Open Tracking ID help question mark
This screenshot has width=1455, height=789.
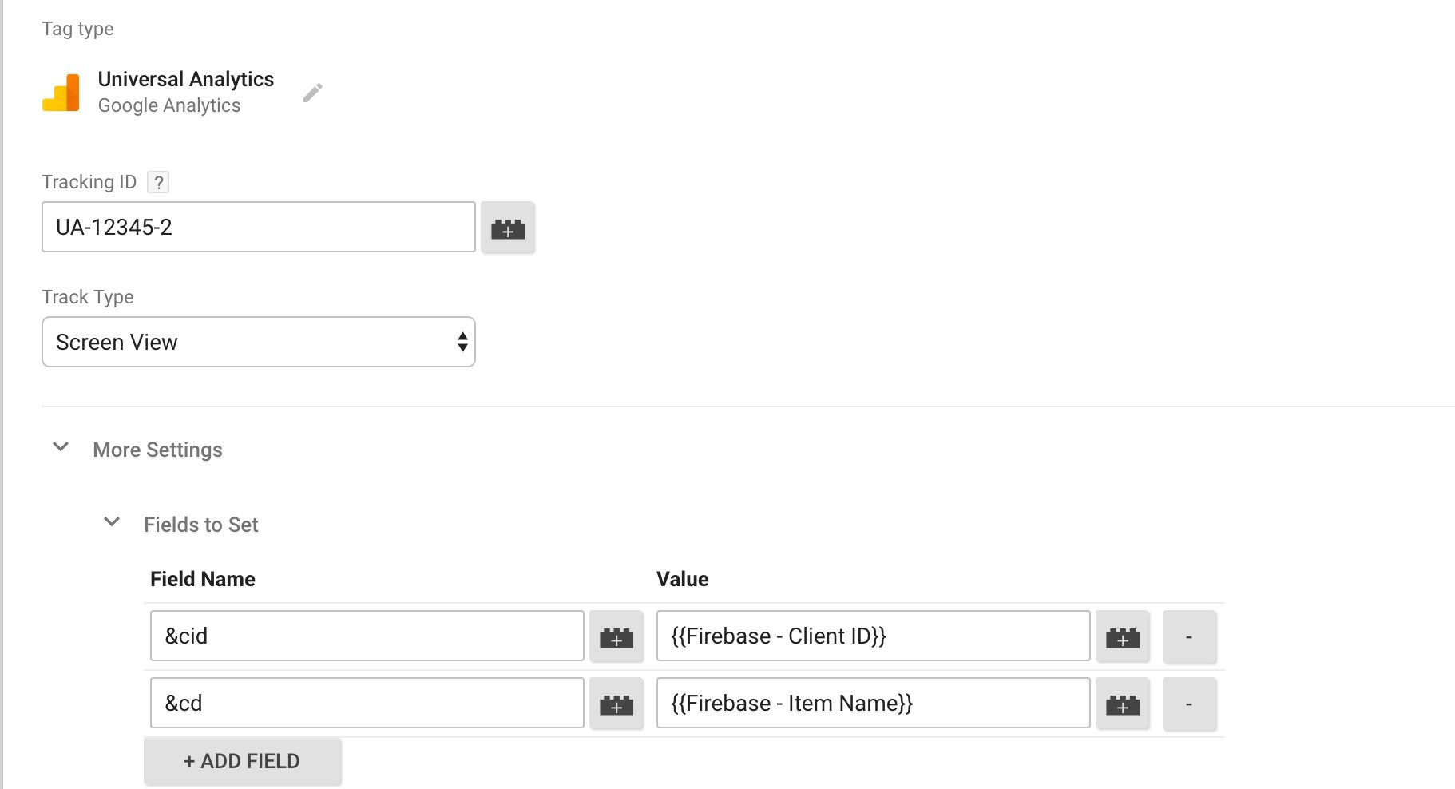tap(158, 182)
